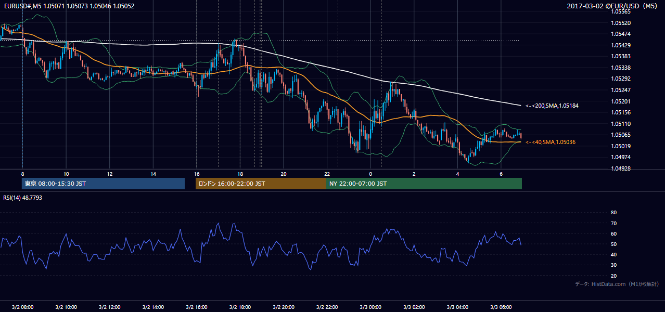The width and height of the screenshot is (665, 312).
Task: Click the NY 22:00-07:00 JST session bar
Action: click(424, 184)
